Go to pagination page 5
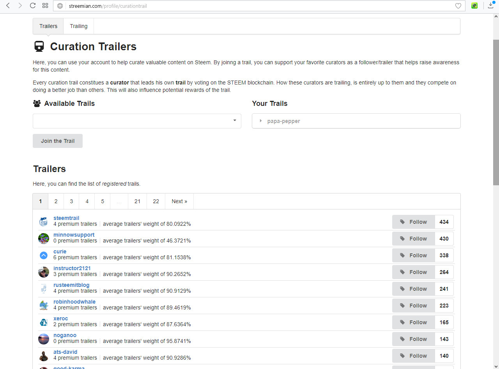 103,201
